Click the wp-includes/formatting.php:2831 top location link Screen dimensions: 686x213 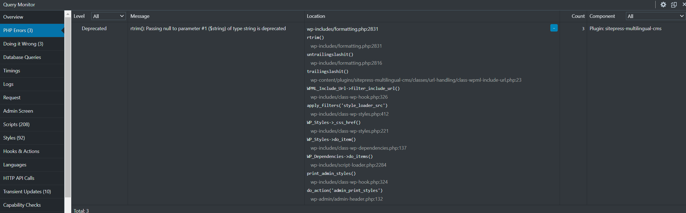pyautogui.click(x=342, y=29)
